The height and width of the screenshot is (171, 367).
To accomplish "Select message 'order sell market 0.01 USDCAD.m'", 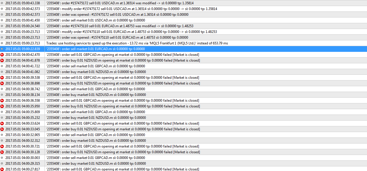I will 96,20.
